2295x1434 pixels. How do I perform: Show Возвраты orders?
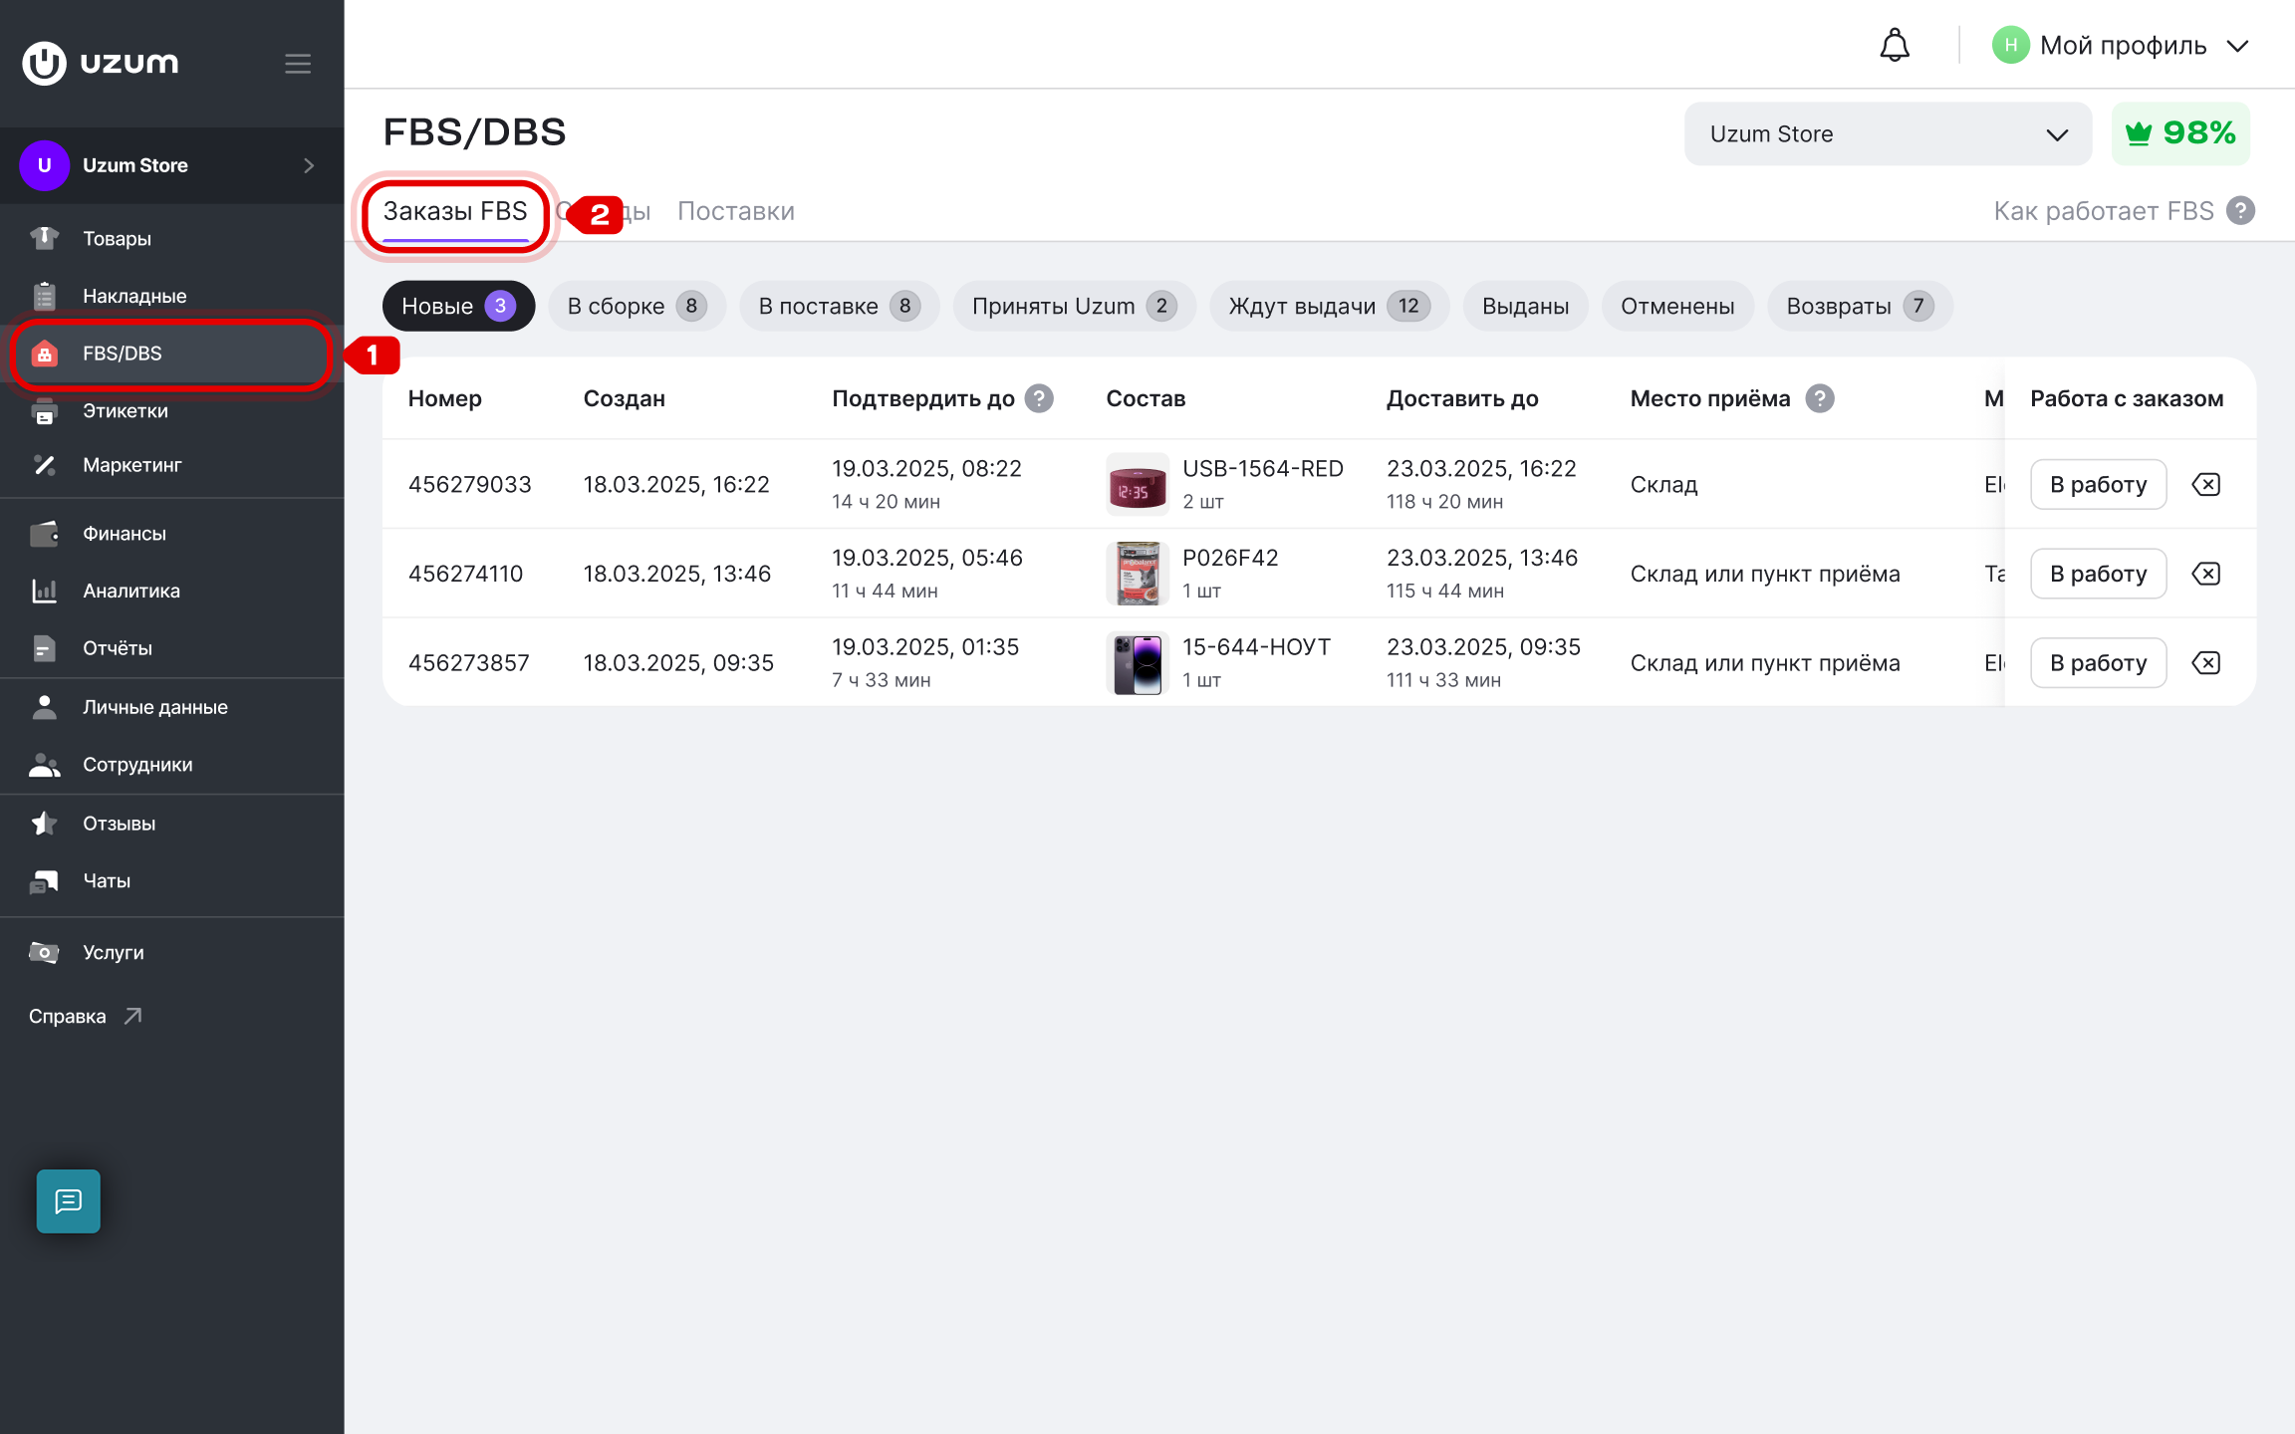pos(1860,306)
